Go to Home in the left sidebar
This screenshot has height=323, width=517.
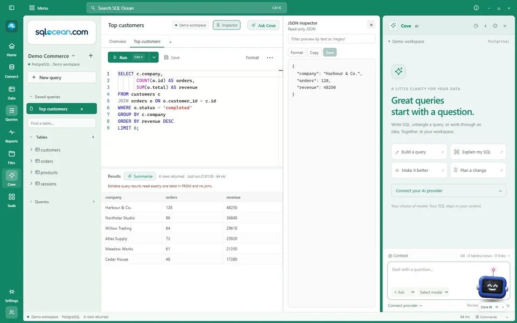click(x=11, y=50)
